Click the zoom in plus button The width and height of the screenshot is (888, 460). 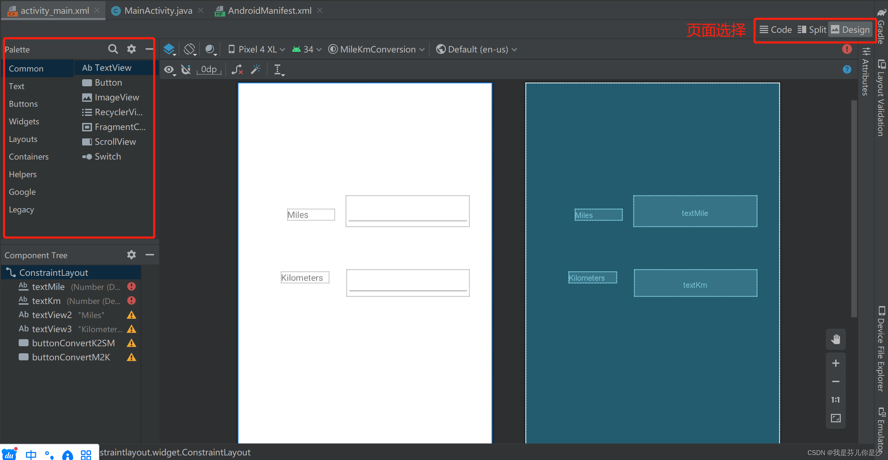pos(835,363)
